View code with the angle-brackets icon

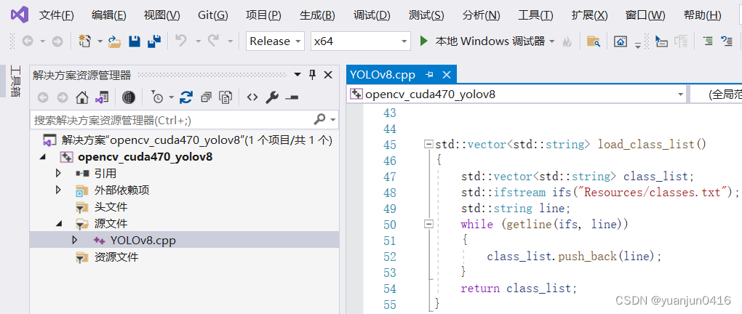(252, 97)
